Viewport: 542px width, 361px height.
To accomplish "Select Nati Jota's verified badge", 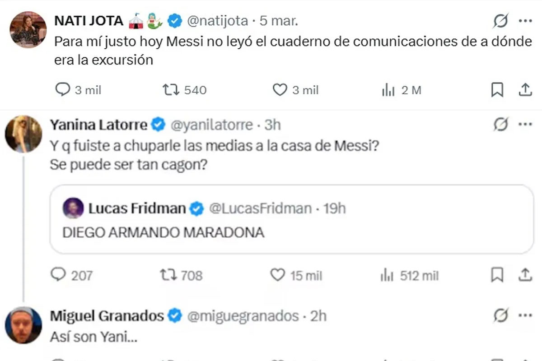I will pyautogui.click(x=173, y=20).
